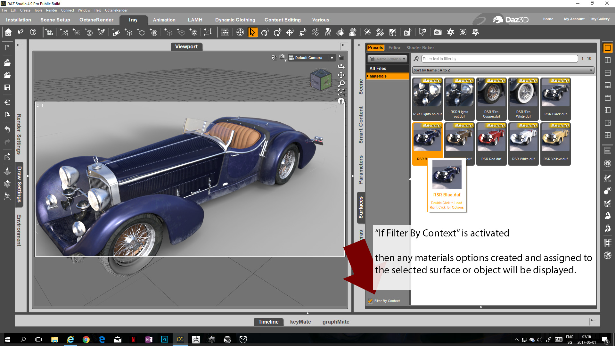Select the Translate move tool icon
Viewport: 615px width, 346px height.
tap(290, 32)
